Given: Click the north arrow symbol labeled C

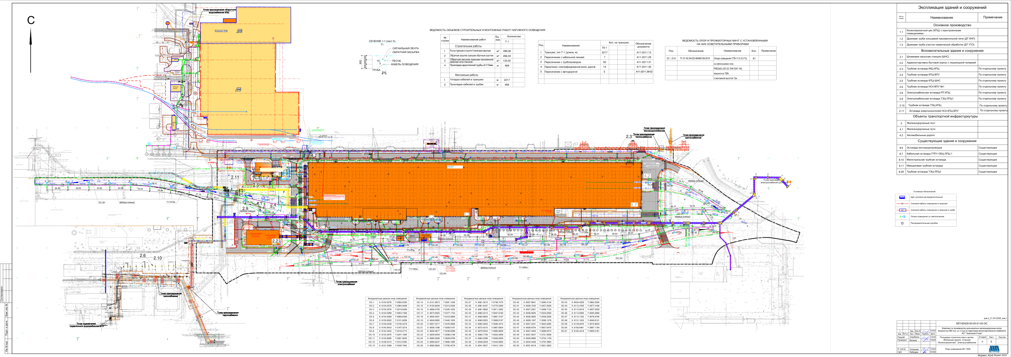Looking at the screenshot, I should (x=31, y=44).
